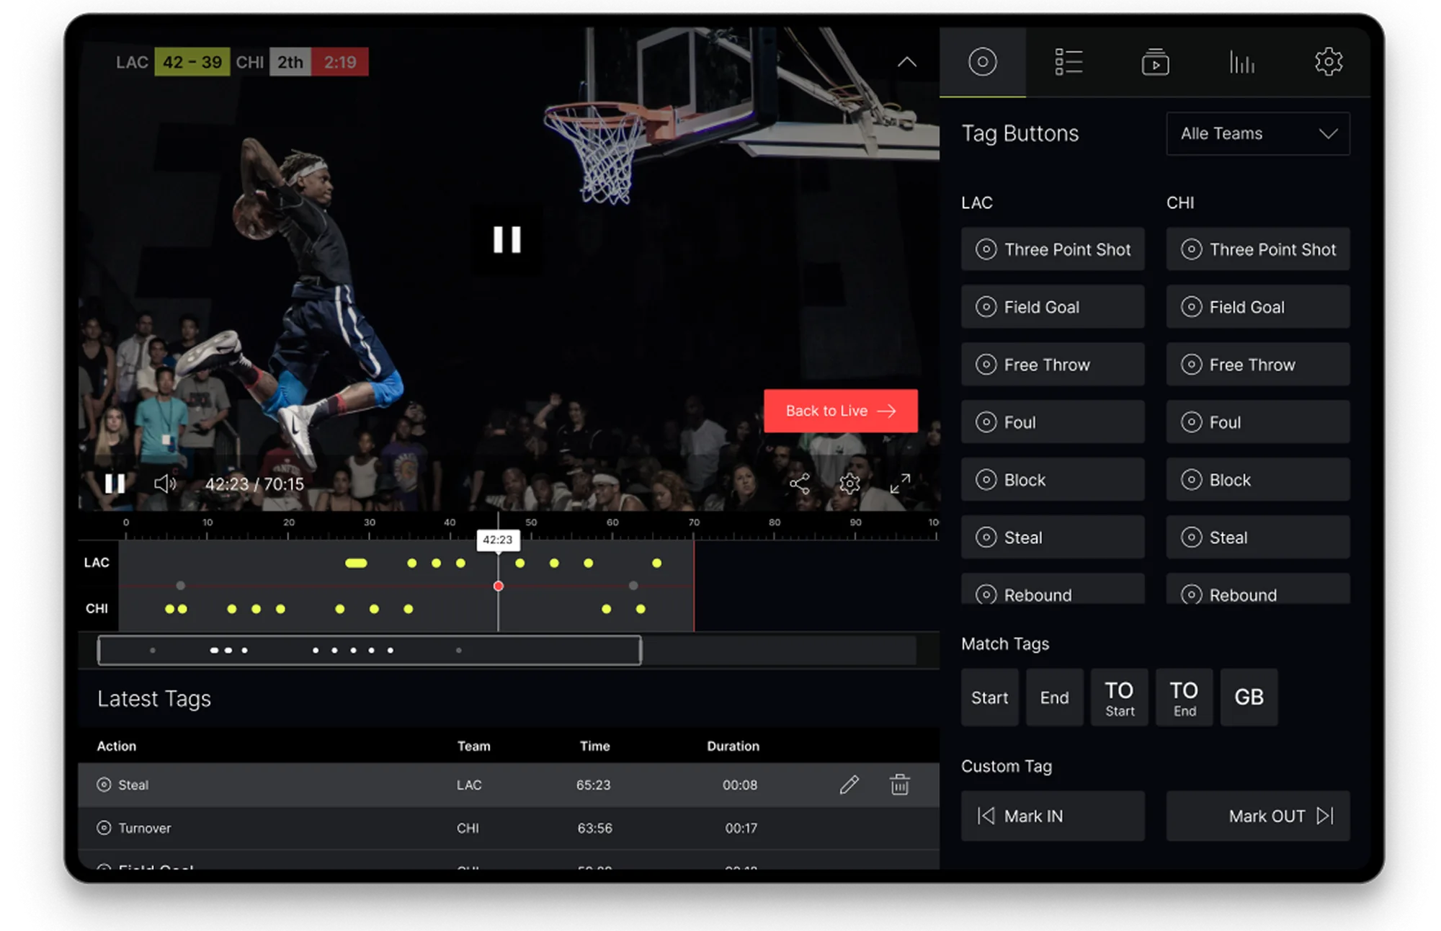Image resolution: width=1441 pixels, height=931 pixels.
Task: Click the Duration column header
Action: tap(733, 746)
